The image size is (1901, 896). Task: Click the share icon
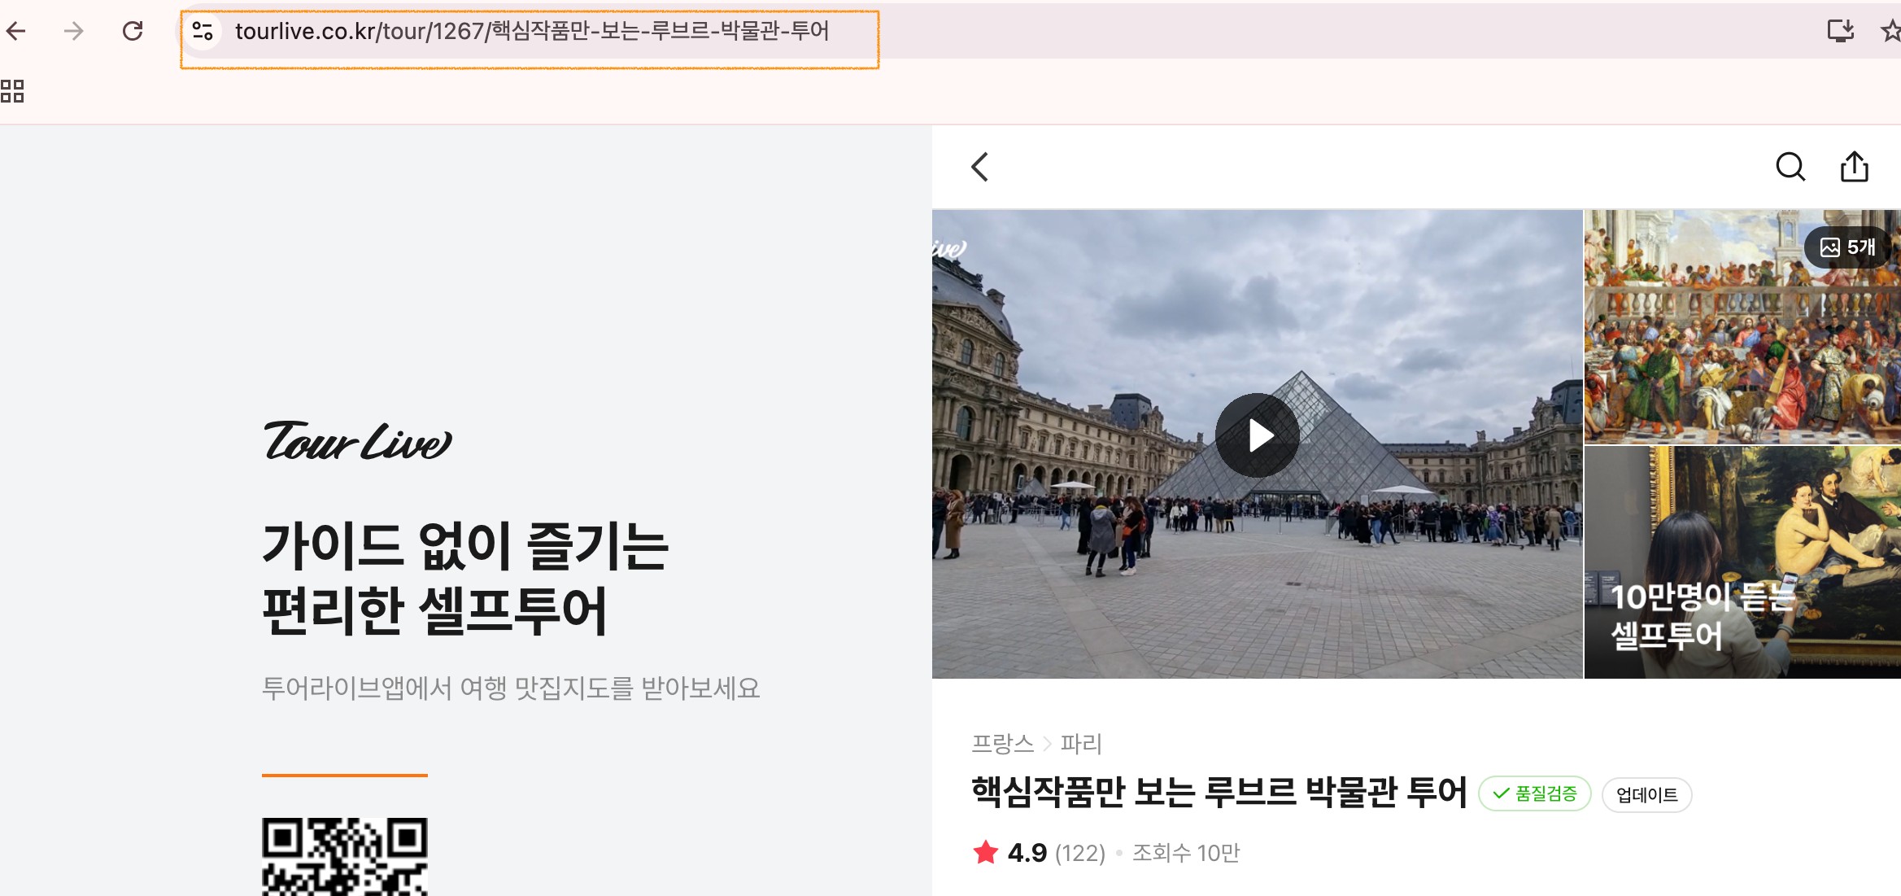point(1854,167)
